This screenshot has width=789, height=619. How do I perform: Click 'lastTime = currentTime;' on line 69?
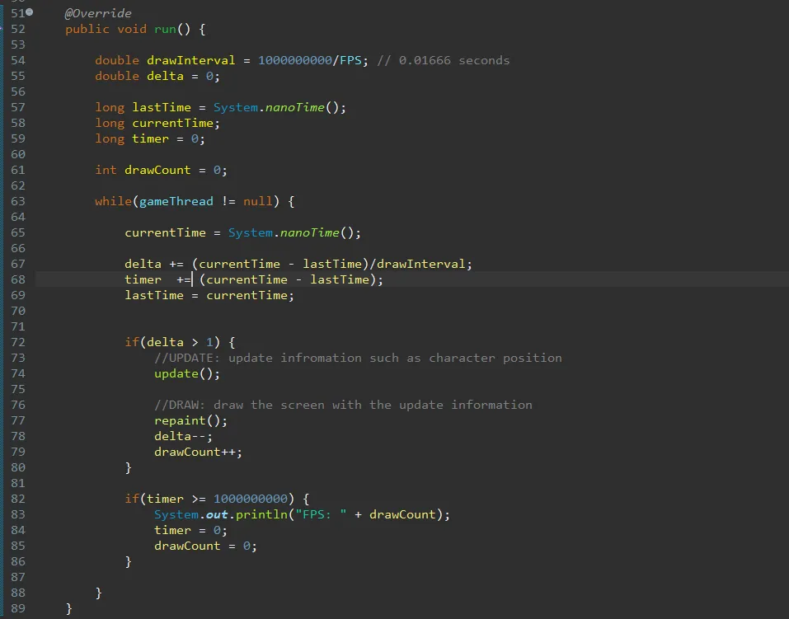(209, 295)
